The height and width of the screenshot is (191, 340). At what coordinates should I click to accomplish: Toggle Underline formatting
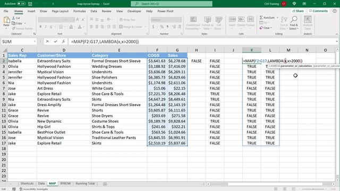51,27
